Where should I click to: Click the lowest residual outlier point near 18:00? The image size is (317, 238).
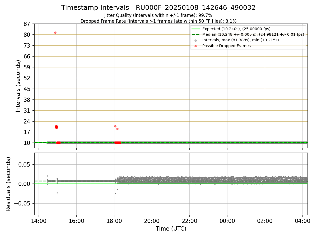pyautogui.click(x=115, y=194)
